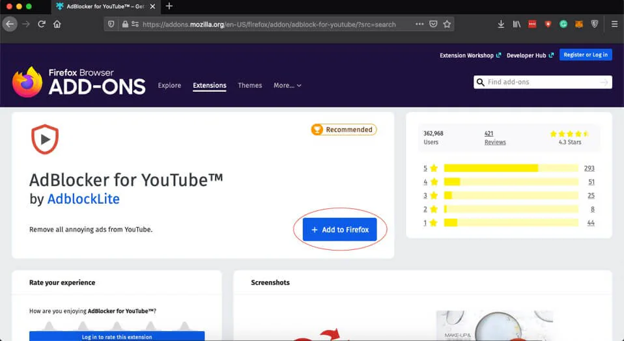Image resolution: width=624 pixels, height=341 pixels.
Task: Click the red shield ad blocker extension icon
Action: (548, 24)
